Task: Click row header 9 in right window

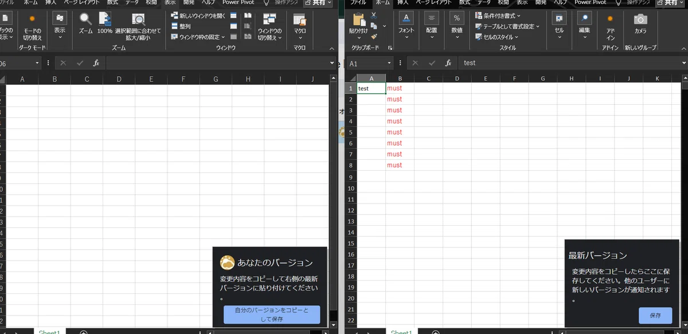Action: pyautogui.click(x=351, y=176)
